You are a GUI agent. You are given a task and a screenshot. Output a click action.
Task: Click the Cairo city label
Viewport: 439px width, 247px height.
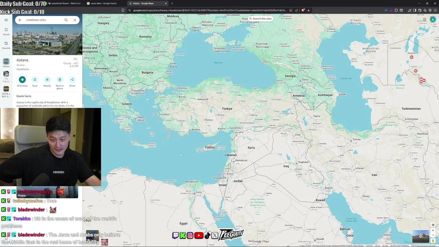(199, 192)
